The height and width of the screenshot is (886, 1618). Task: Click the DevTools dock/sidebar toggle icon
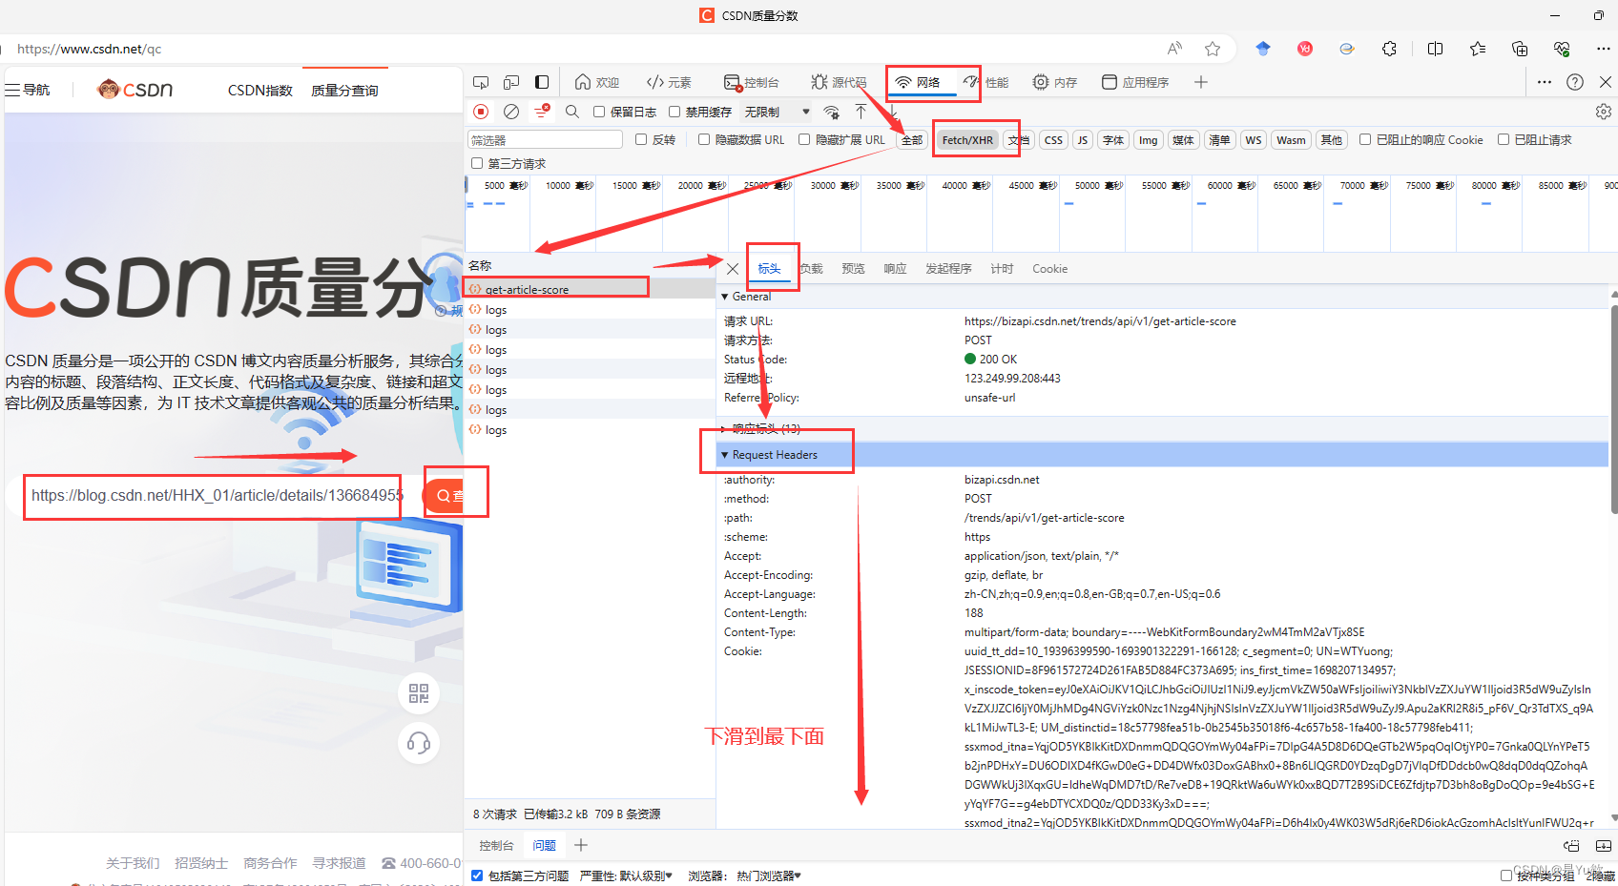[542, 82]
